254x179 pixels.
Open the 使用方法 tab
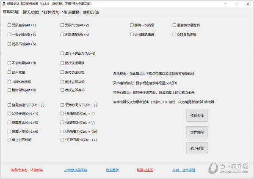tap(91, 12)
